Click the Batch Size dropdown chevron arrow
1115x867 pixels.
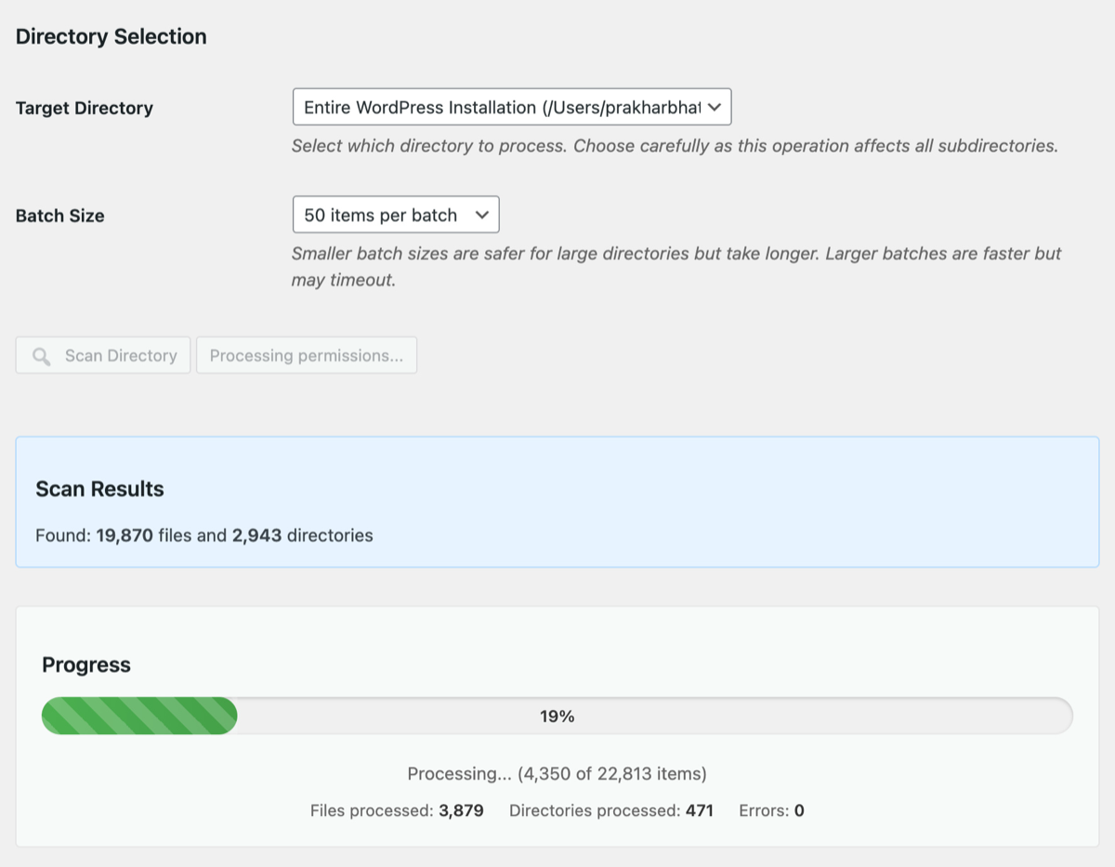tap(481, 215)
